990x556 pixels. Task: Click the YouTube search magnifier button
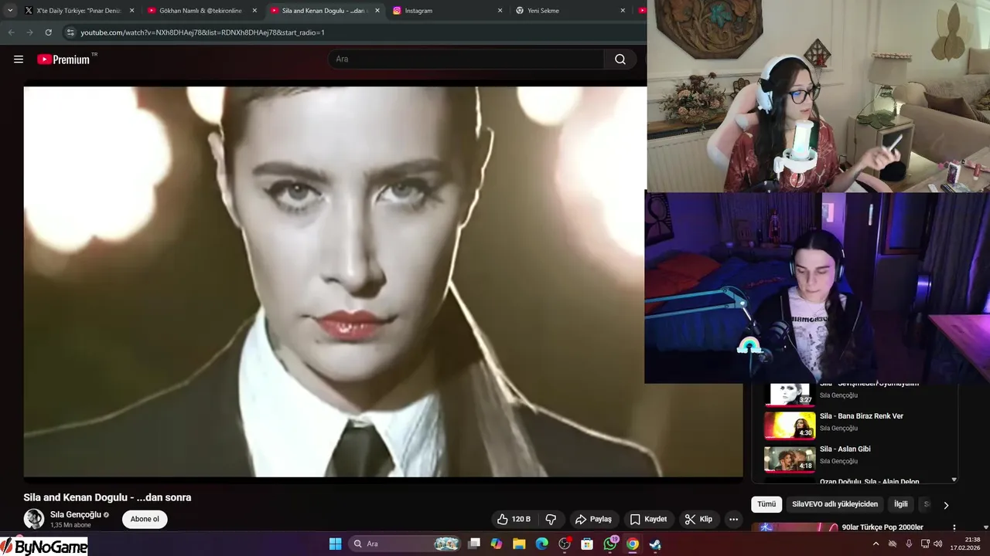620,59
